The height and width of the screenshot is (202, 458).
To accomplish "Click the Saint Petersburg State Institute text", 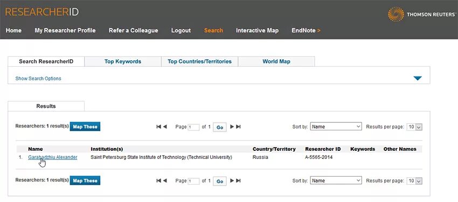I will coord(161,157).
